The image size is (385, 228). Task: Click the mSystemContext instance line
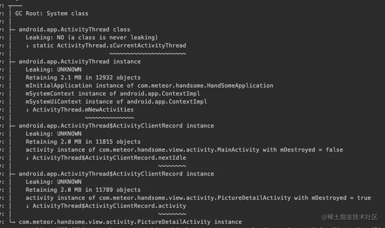point(113,94)
